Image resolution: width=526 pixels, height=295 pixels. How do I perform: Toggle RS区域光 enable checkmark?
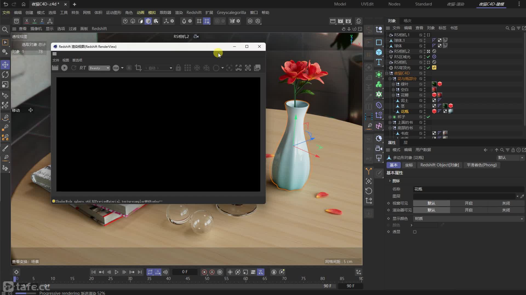pos(428,57)
